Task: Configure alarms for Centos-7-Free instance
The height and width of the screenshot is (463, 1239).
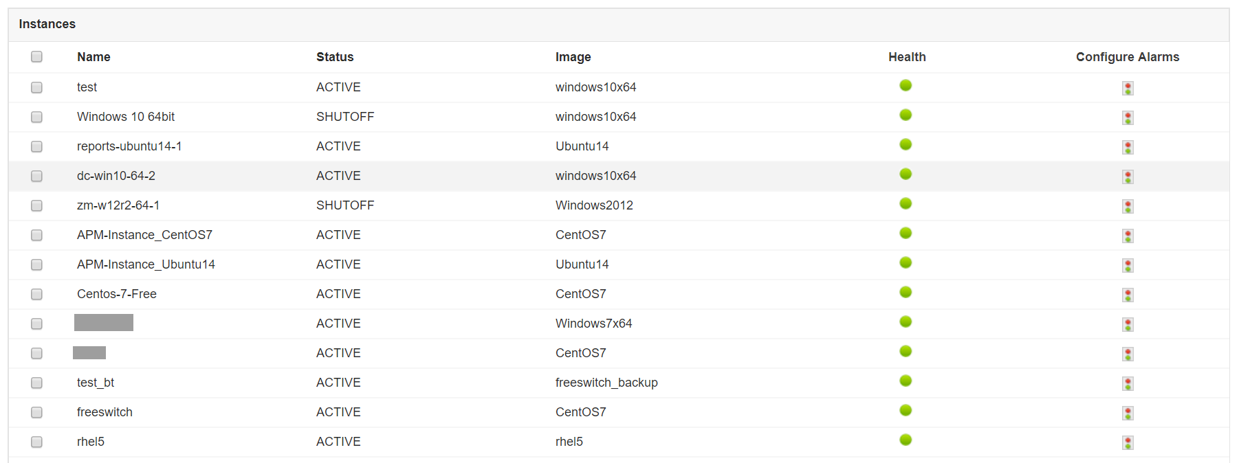Action: click(1128, 295)
